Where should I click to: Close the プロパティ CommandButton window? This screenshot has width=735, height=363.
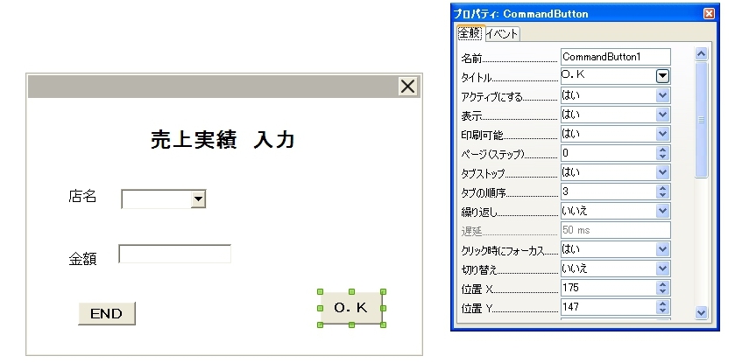(x=709, y=14)
